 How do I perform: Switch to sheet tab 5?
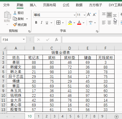coord(70,116)
